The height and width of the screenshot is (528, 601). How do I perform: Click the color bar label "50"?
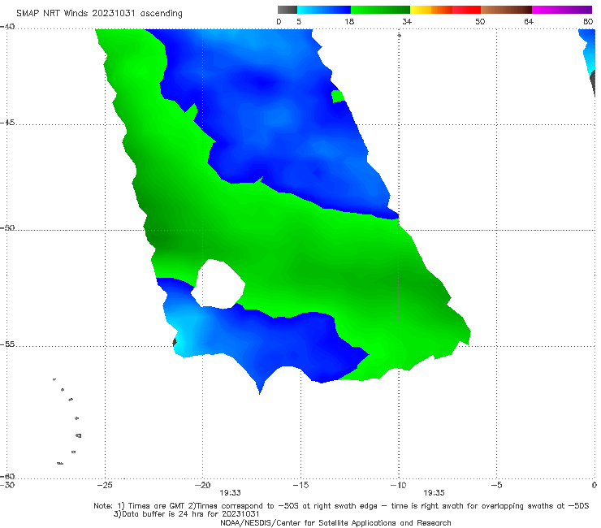pyautogui.click(x=480, y=21)
